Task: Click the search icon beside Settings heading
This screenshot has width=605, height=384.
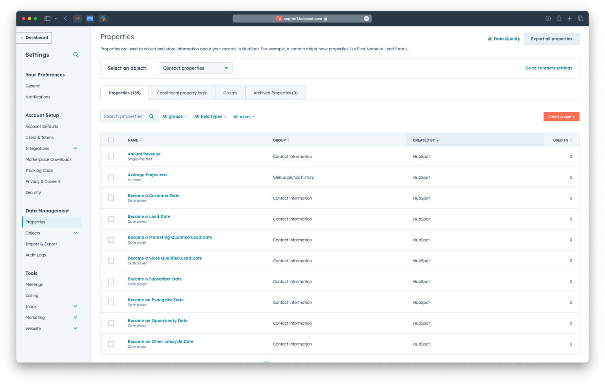Action: click(x=76, y=55)
